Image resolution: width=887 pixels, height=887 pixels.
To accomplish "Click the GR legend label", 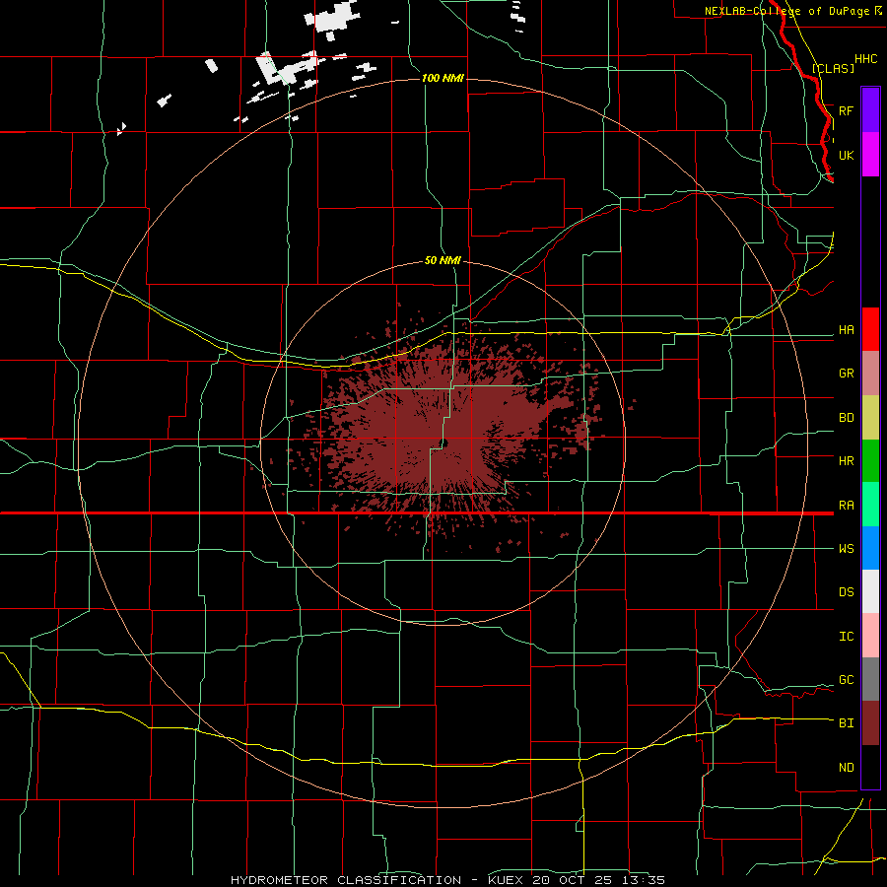I will [846, 374].
